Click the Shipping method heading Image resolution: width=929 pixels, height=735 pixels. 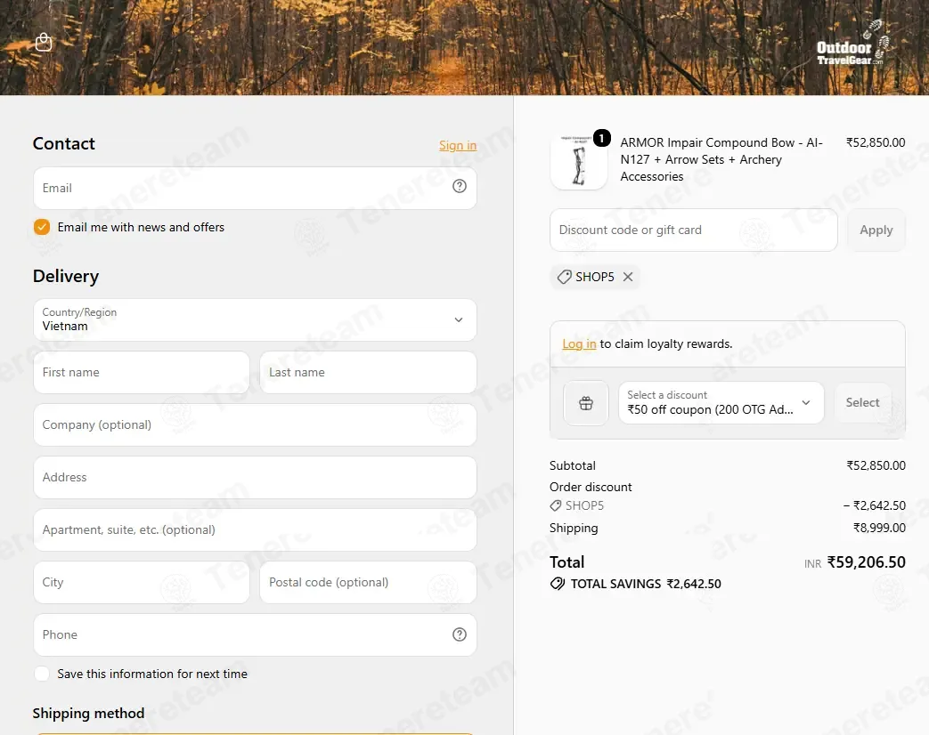pyautogui.click(x=88, y=713)
